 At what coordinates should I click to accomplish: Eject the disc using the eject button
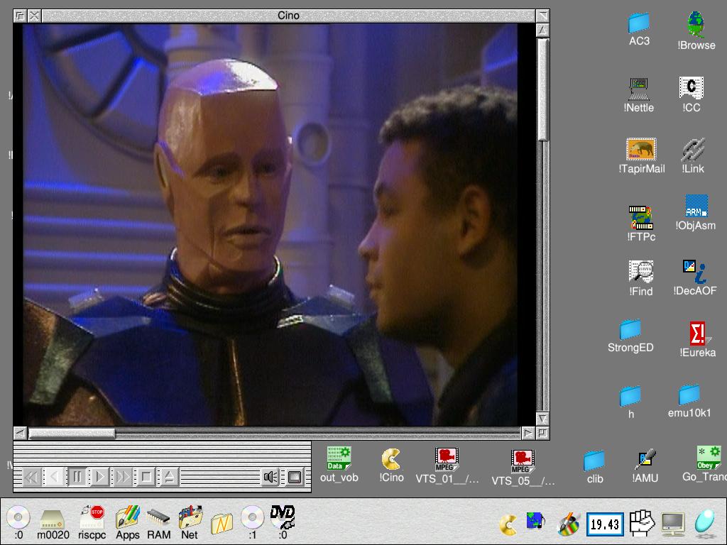(169, 476)
